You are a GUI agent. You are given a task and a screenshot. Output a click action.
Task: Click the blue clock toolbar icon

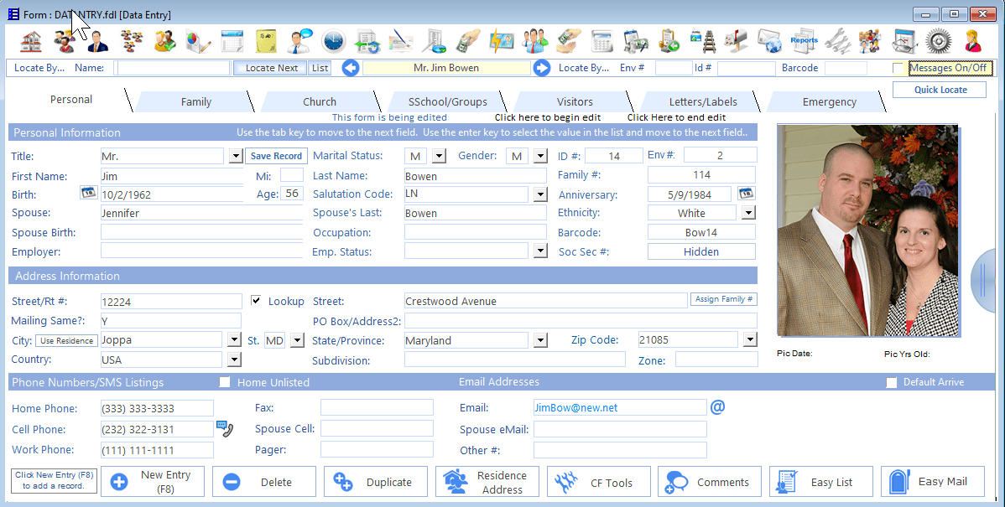[333, 42]
